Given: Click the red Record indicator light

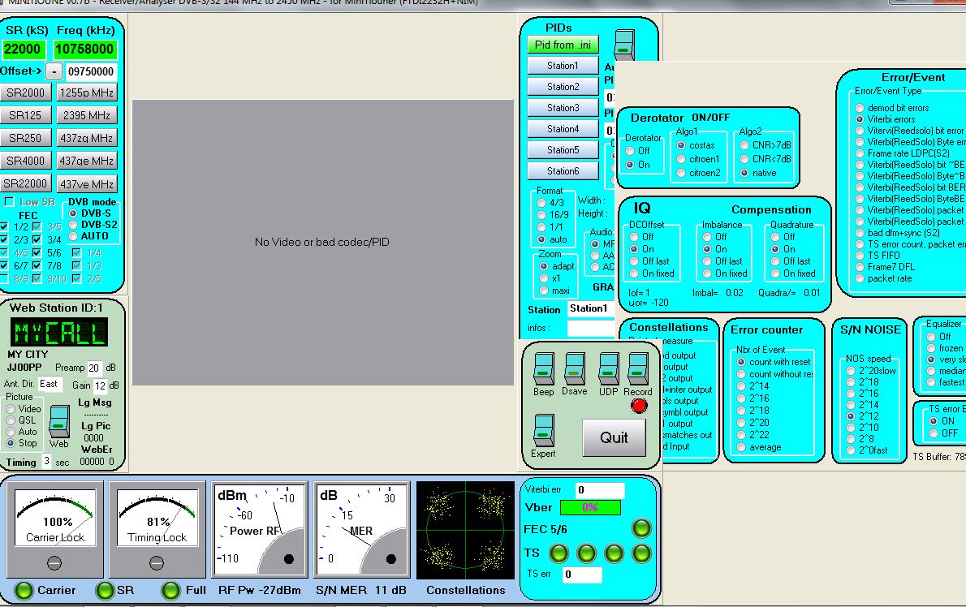Looking at the screenshot, I should pyautogui.click(x=639, y=406).
